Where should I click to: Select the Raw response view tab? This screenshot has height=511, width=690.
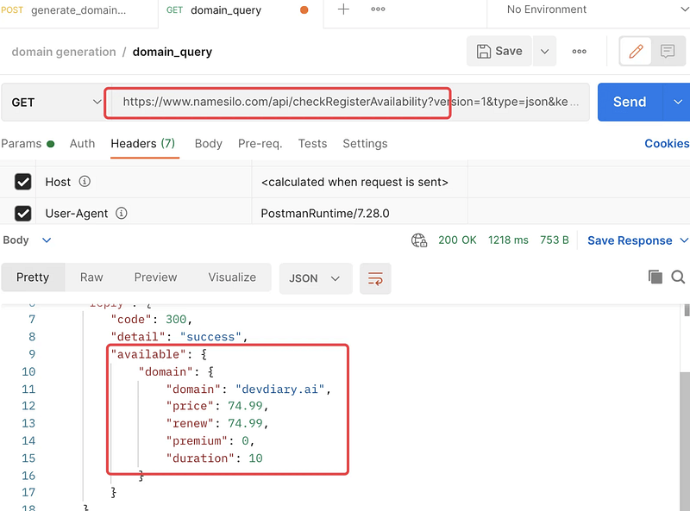(91, 277)
